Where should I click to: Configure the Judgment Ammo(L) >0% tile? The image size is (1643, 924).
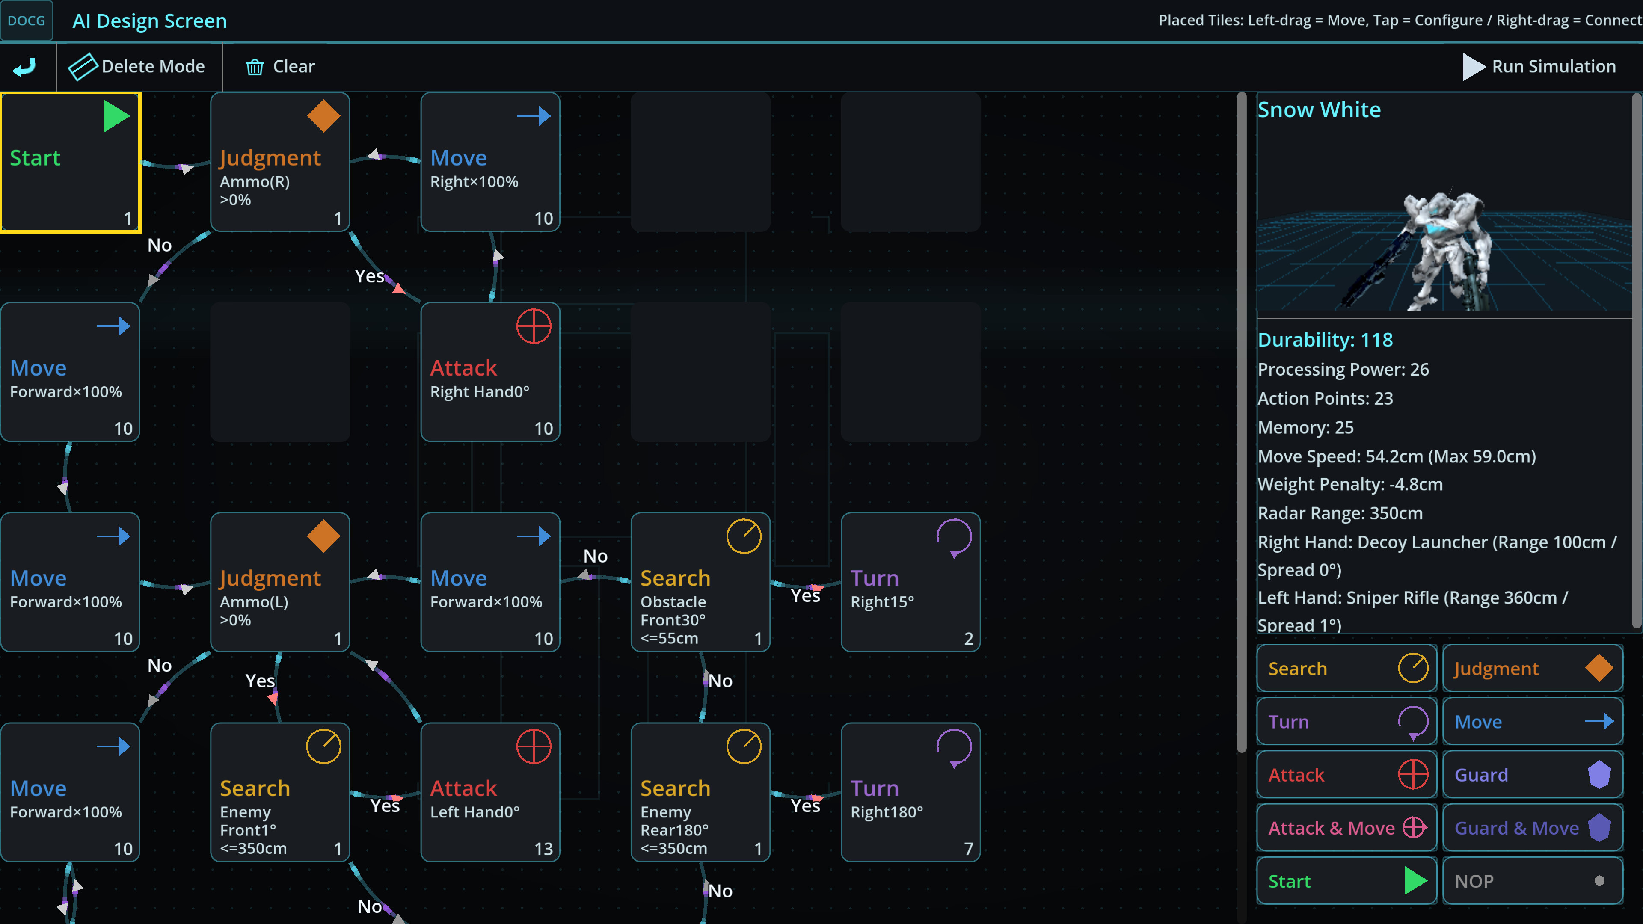click(x=280, y=582)
